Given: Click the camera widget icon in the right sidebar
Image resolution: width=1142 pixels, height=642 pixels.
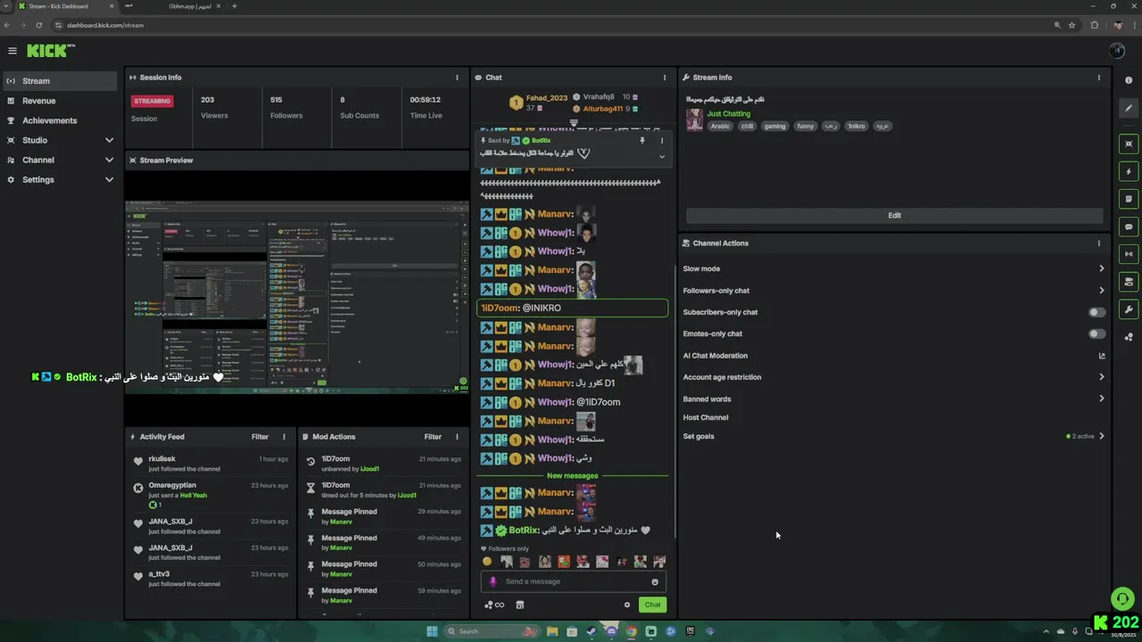Looking at the screenshot, I should tap(1129, 282).
